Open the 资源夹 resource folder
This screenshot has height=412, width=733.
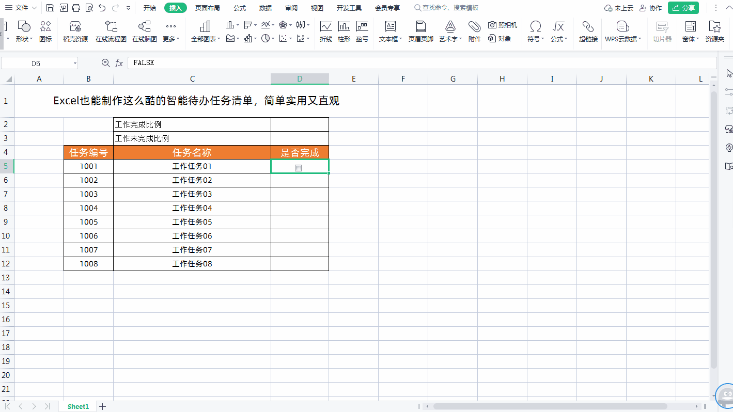coord(715,31)
